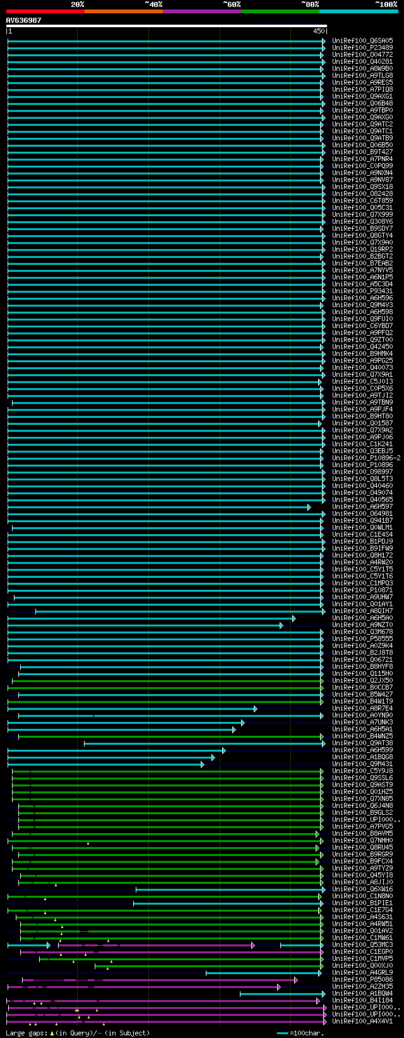The image size is (404, 1038).
Task: Select the UniRef100_C5Y1T6 label
Action: coord(362,576)
